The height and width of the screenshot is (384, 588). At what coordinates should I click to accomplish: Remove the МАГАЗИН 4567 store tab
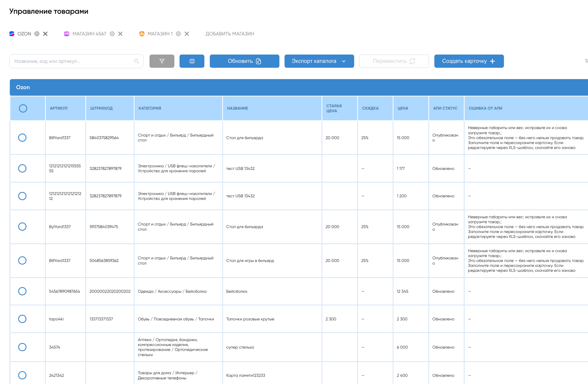click(x=120, y=34)
